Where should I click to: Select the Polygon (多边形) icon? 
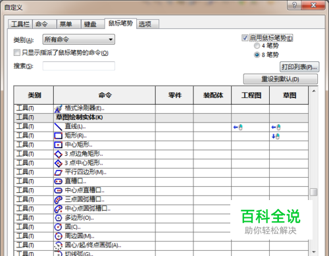click(x=58, y=218)
